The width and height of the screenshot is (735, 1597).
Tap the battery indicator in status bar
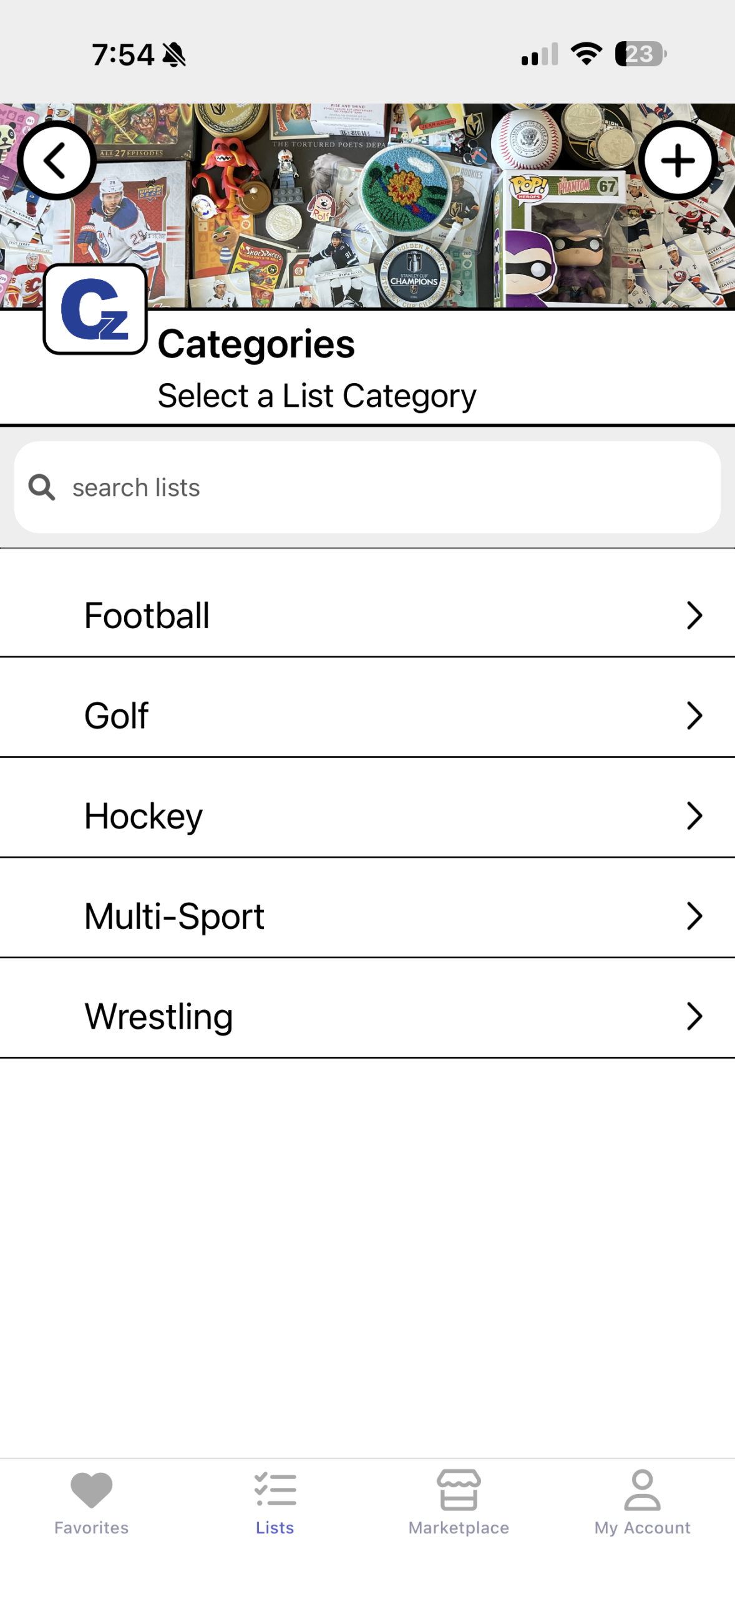coord(640,54)
